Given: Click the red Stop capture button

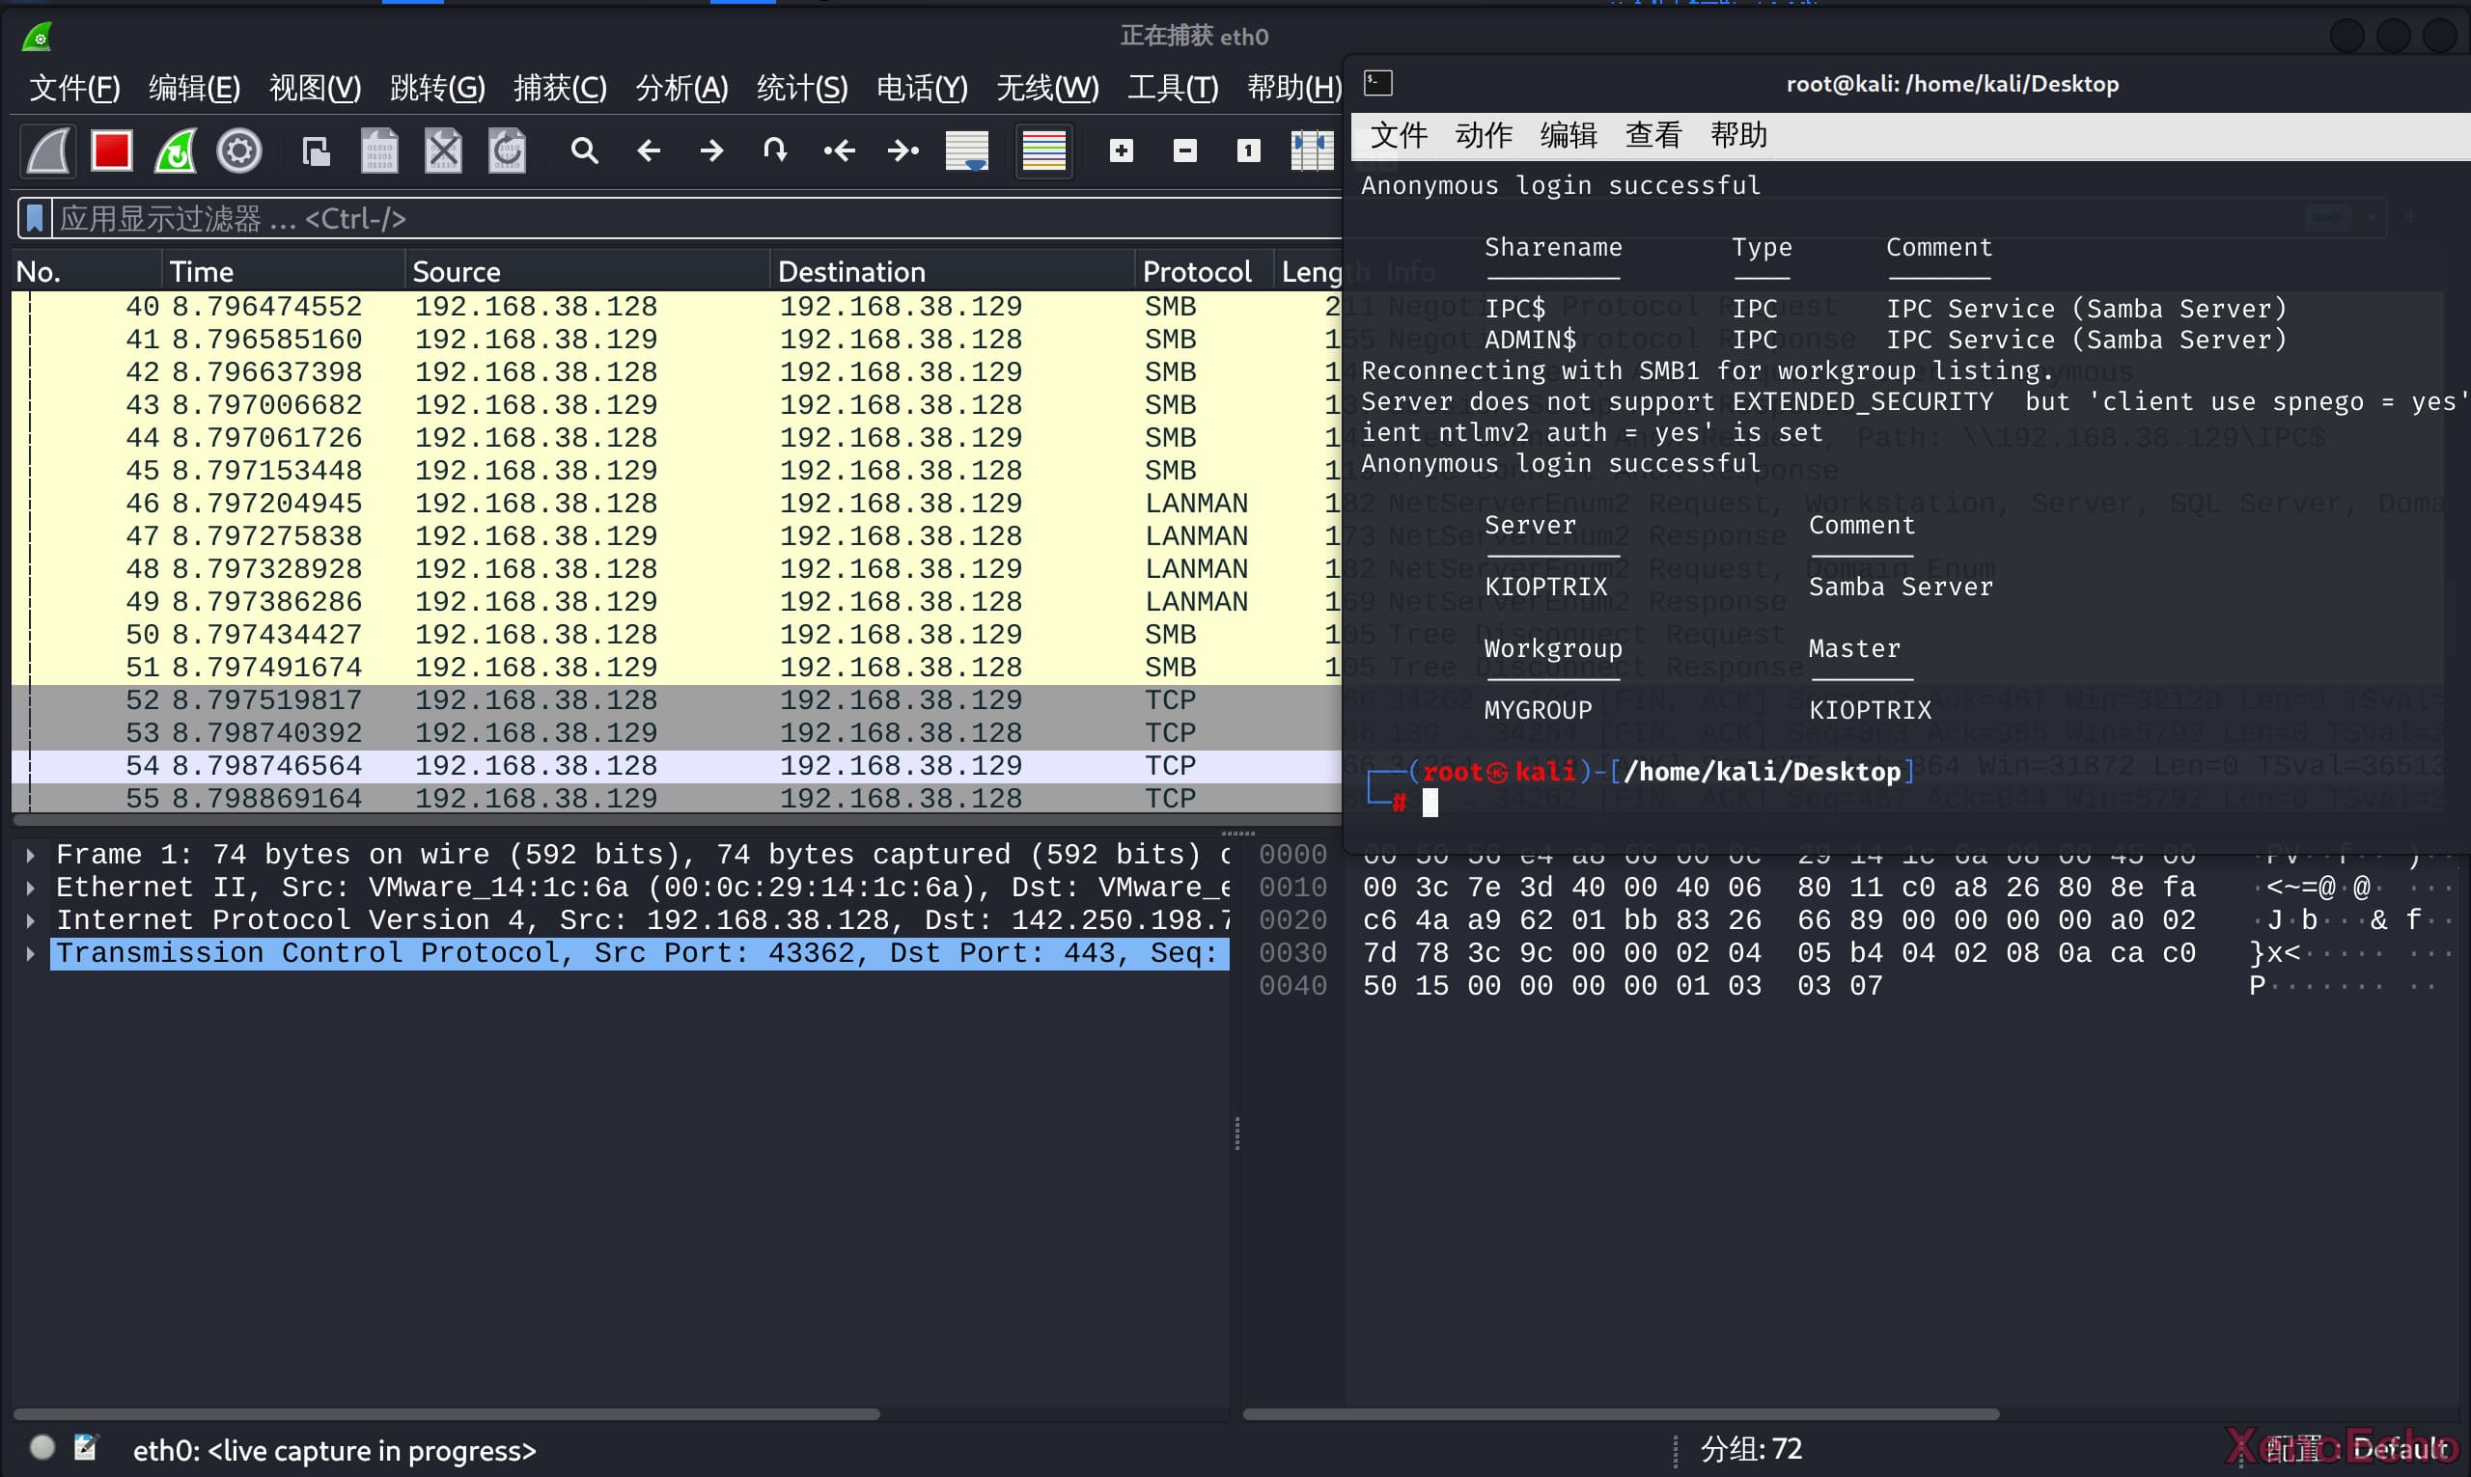Looking at the screenshot, I should coord(112,151).
